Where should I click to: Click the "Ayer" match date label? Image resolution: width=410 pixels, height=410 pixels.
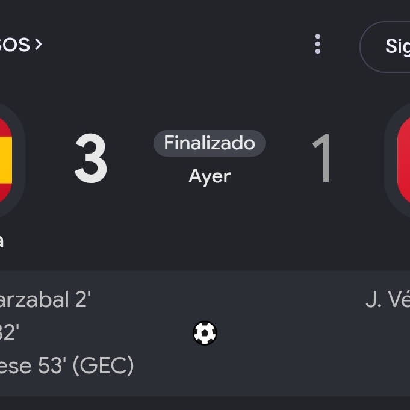[x=210, y=176]
